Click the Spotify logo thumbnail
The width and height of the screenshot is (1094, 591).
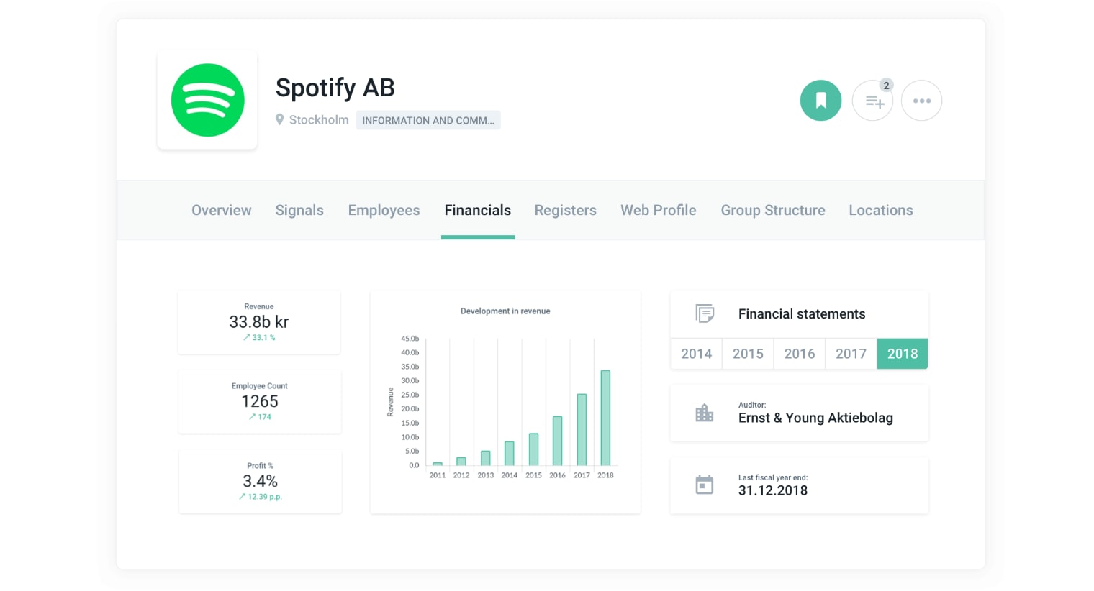click(x=207, y=100)
